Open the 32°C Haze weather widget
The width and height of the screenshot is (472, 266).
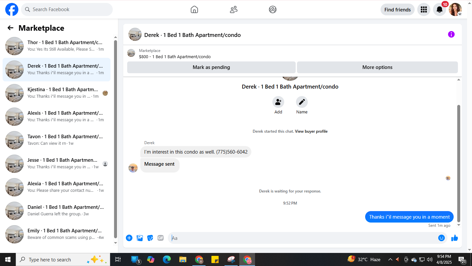pyautogui.click(x=364, y=259)
